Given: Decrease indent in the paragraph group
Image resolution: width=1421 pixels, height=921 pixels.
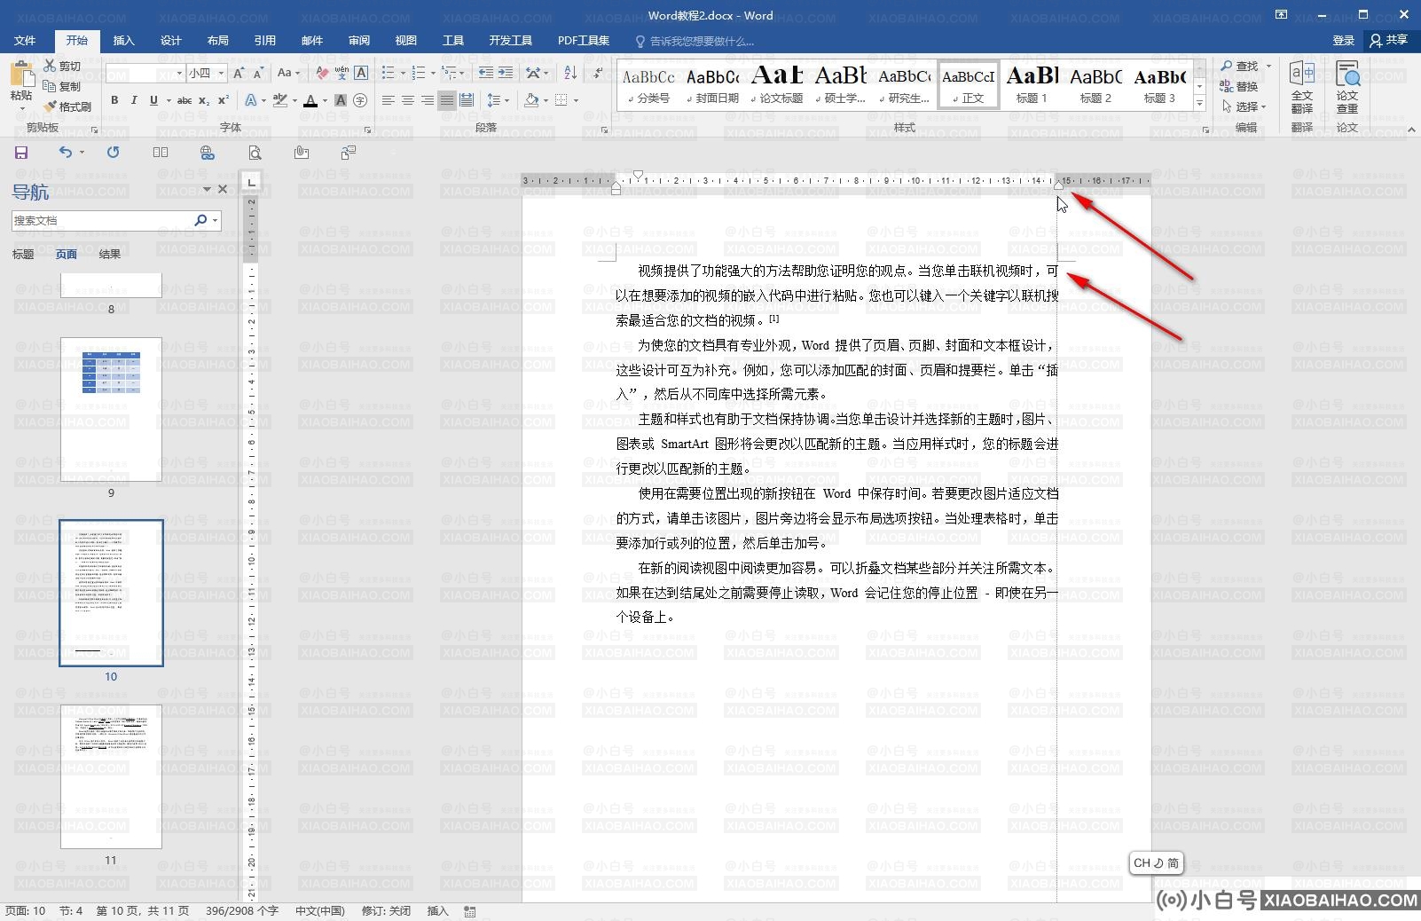Looking at the screenshot, I should tap(485, 73).
